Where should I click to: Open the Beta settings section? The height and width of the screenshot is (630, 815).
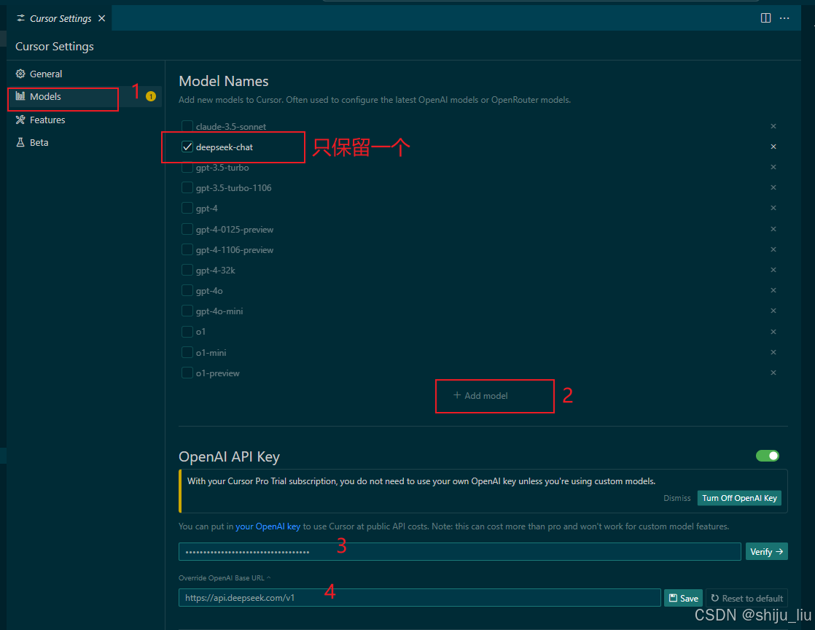pyautogui.click(x=39, y=142)
